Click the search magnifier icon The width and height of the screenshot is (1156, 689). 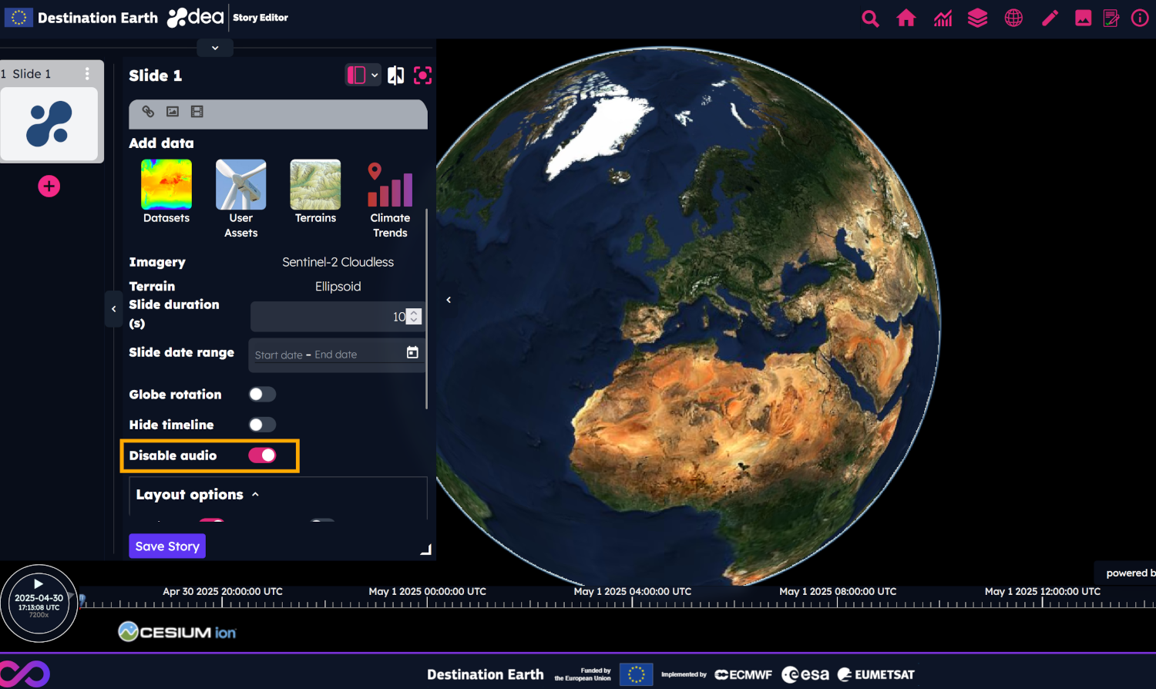[x=870, y=18]
